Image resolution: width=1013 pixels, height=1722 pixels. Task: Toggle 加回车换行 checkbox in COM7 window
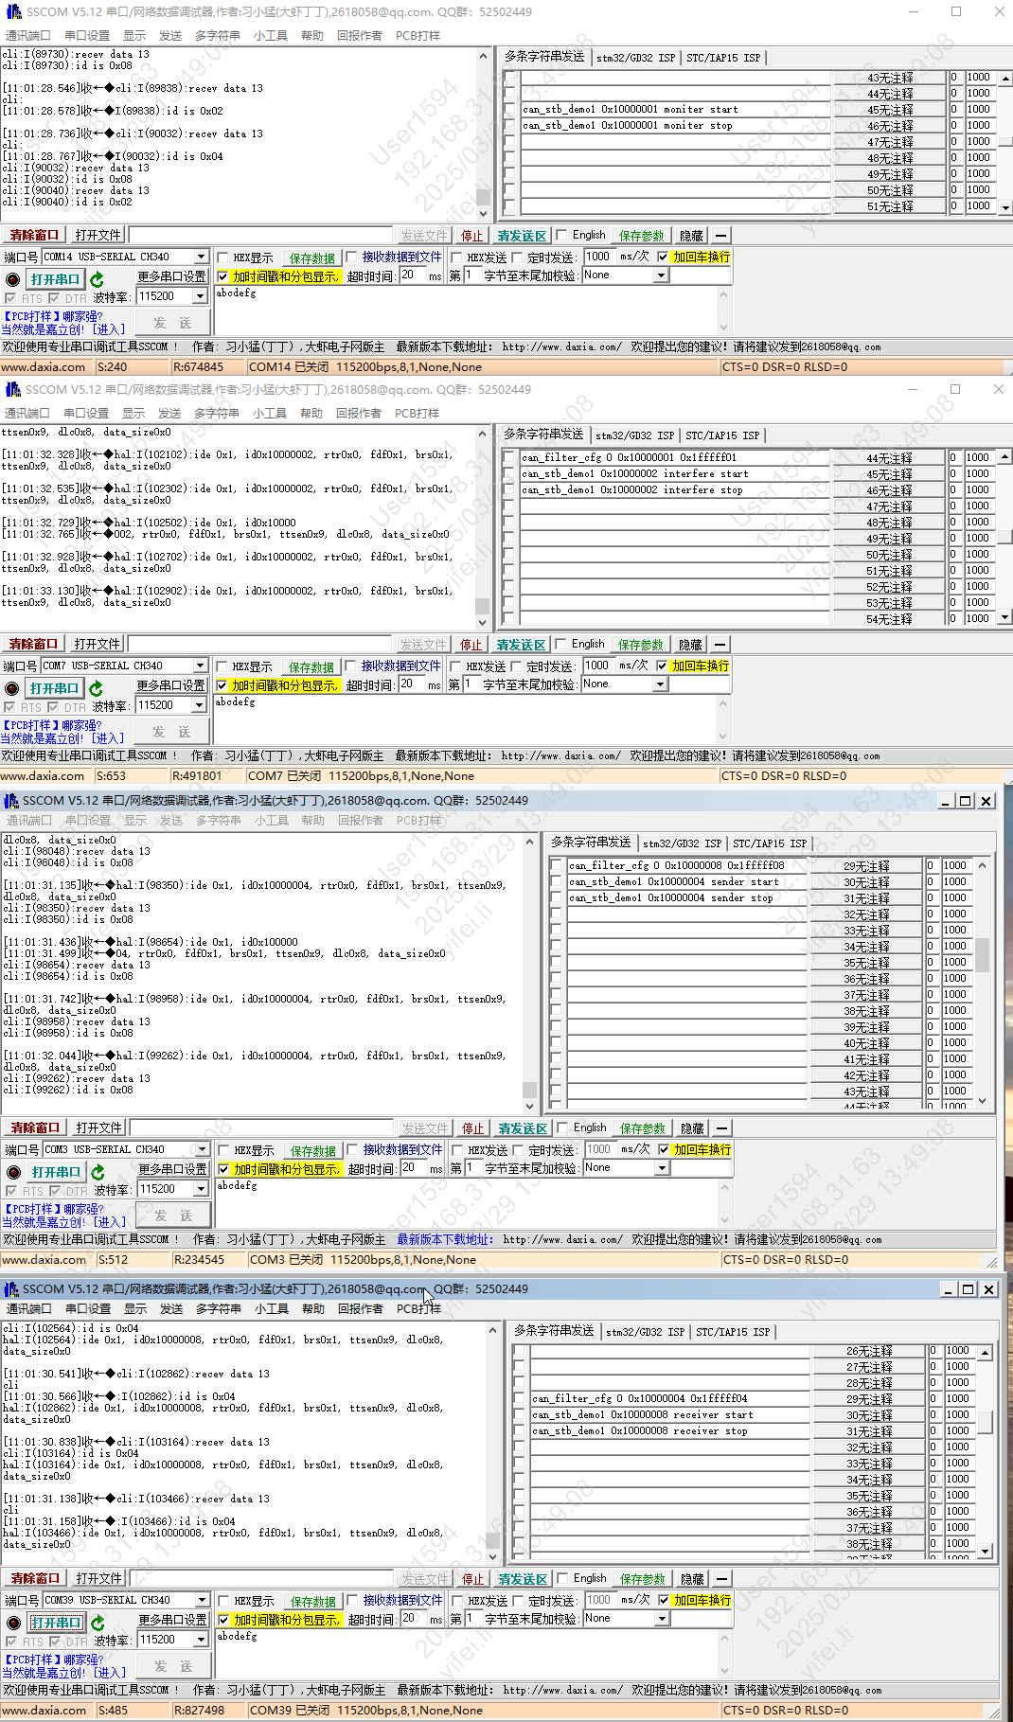pos(662,666)
